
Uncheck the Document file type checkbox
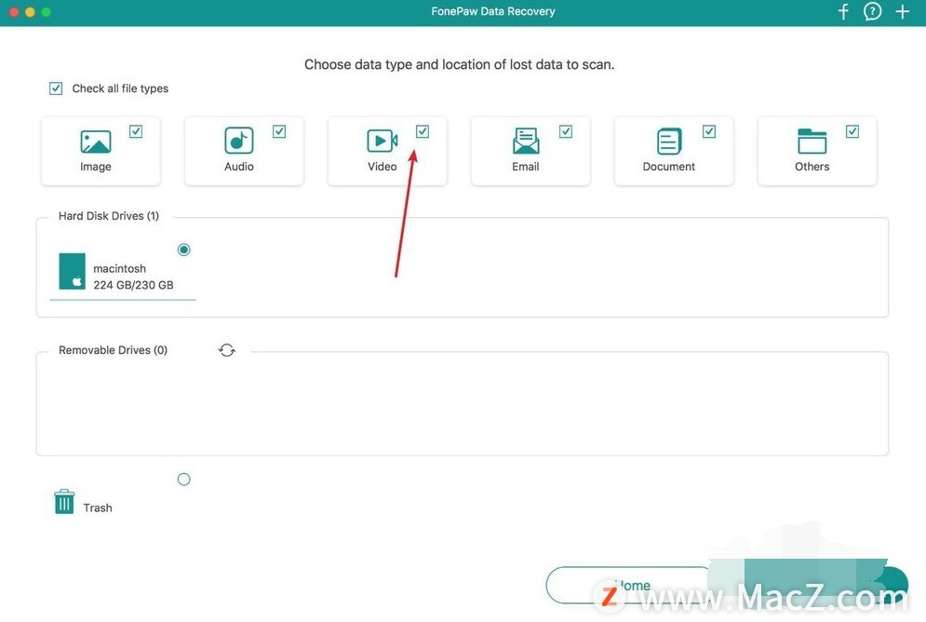click(x=709, y=131)
